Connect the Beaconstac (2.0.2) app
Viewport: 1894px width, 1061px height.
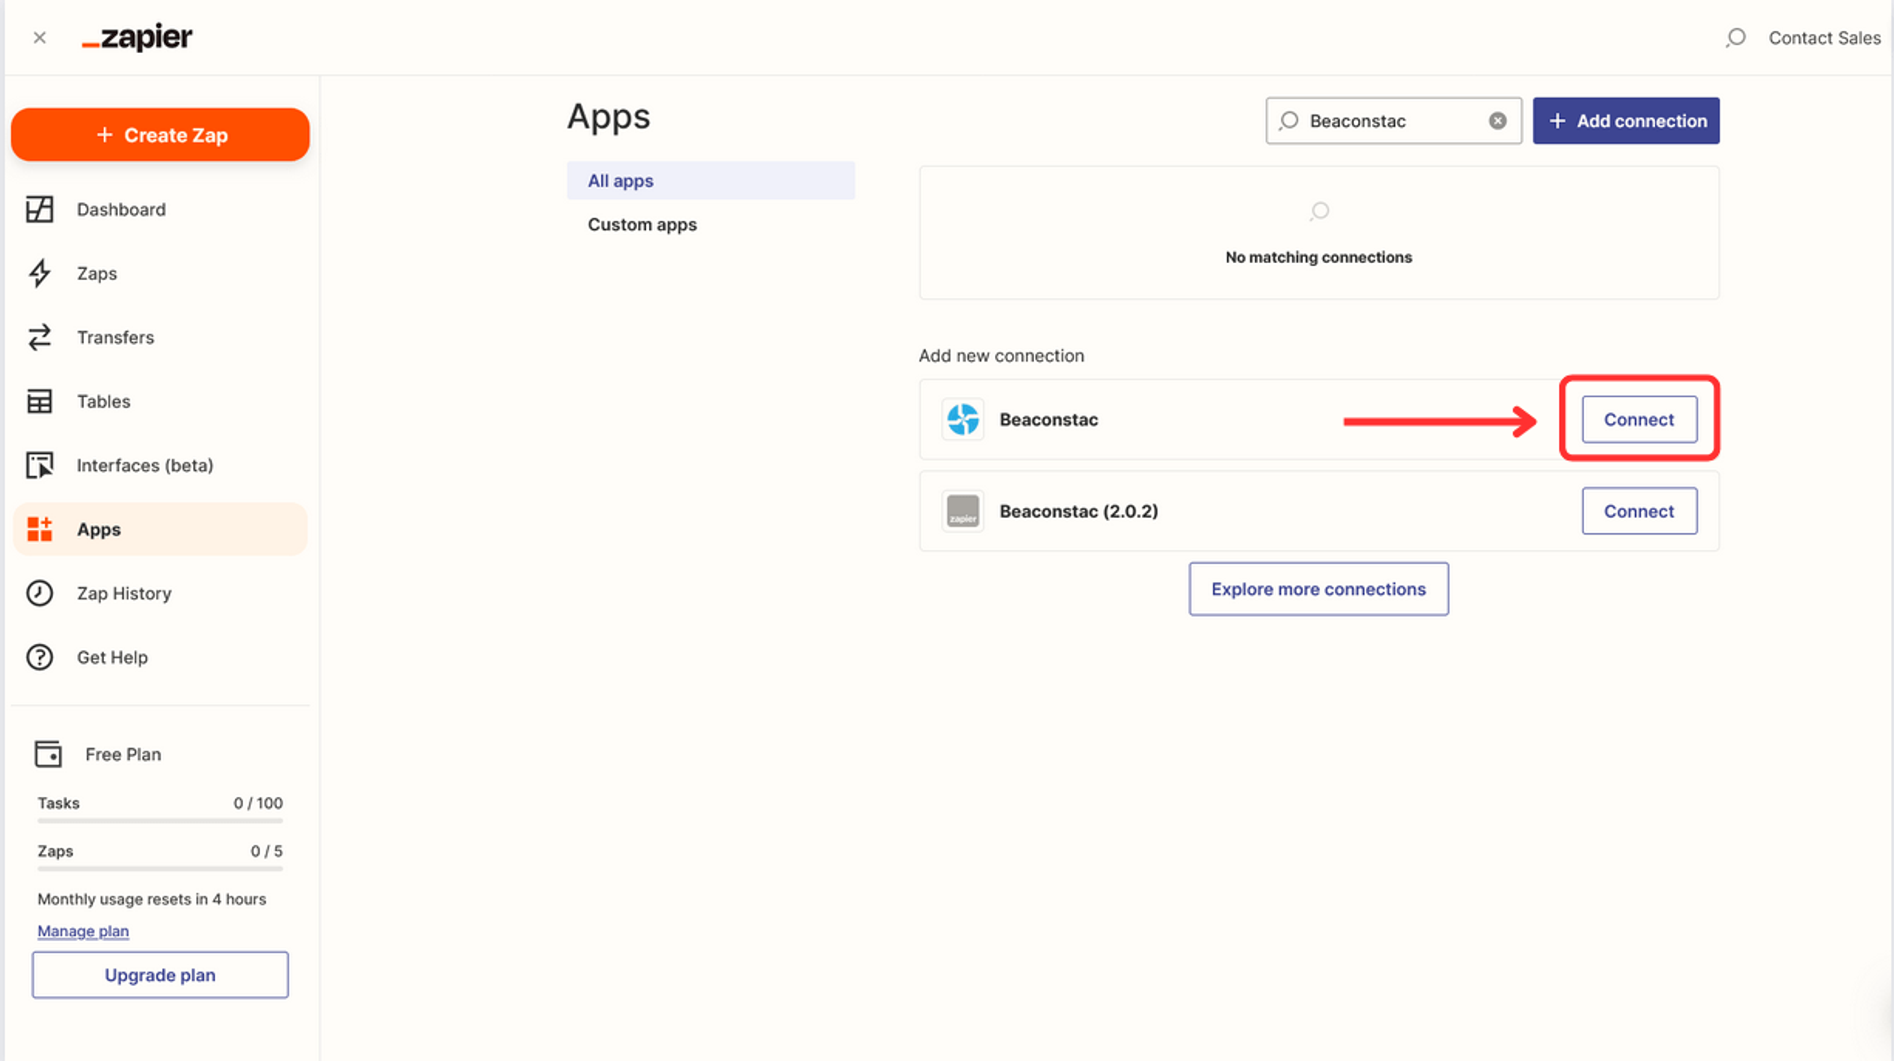pyautogui.click(x=1639, y=511)
